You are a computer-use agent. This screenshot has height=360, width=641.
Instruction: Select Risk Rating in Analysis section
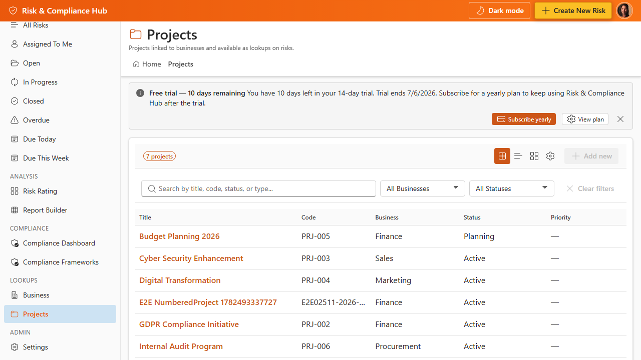[60, 191]
